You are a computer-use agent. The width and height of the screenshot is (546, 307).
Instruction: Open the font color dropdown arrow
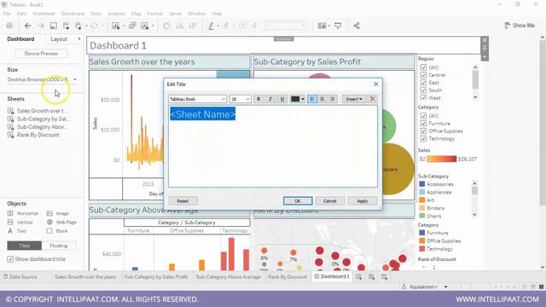point(303,99)
